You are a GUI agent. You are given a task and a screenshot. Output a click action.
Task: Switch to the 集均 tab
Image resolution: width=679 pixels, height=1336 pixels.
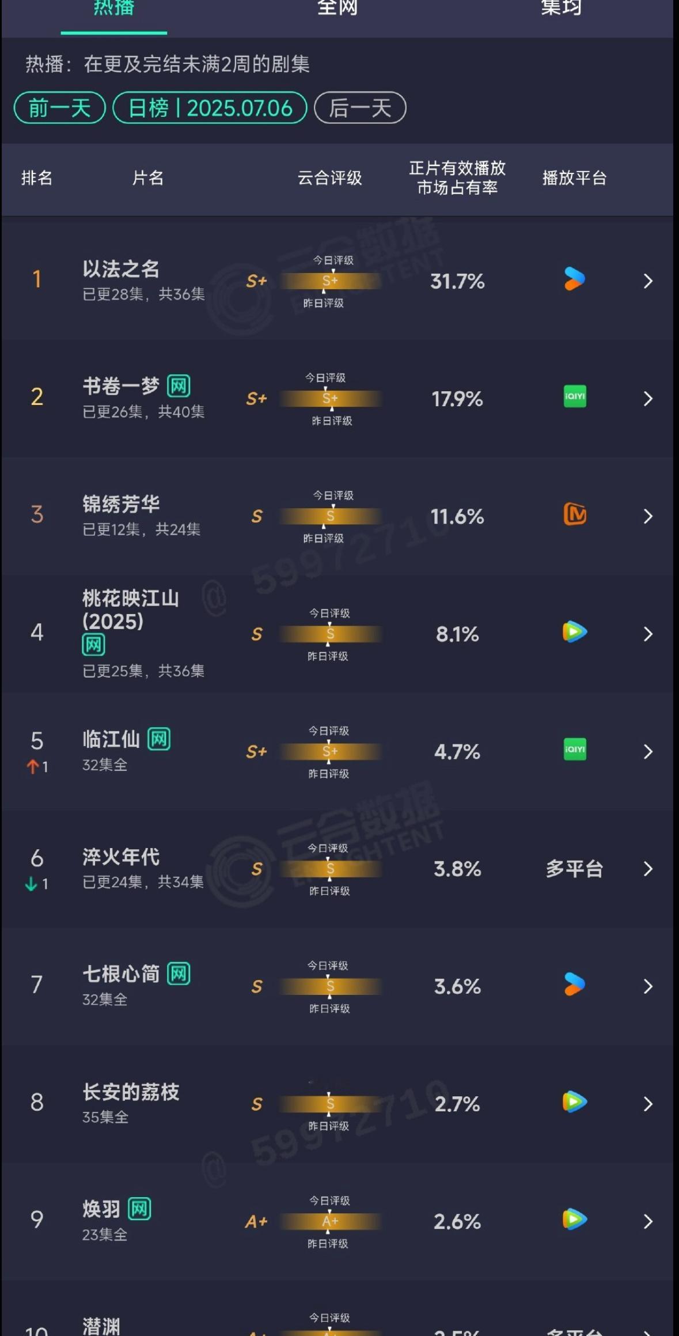point(560,8)
